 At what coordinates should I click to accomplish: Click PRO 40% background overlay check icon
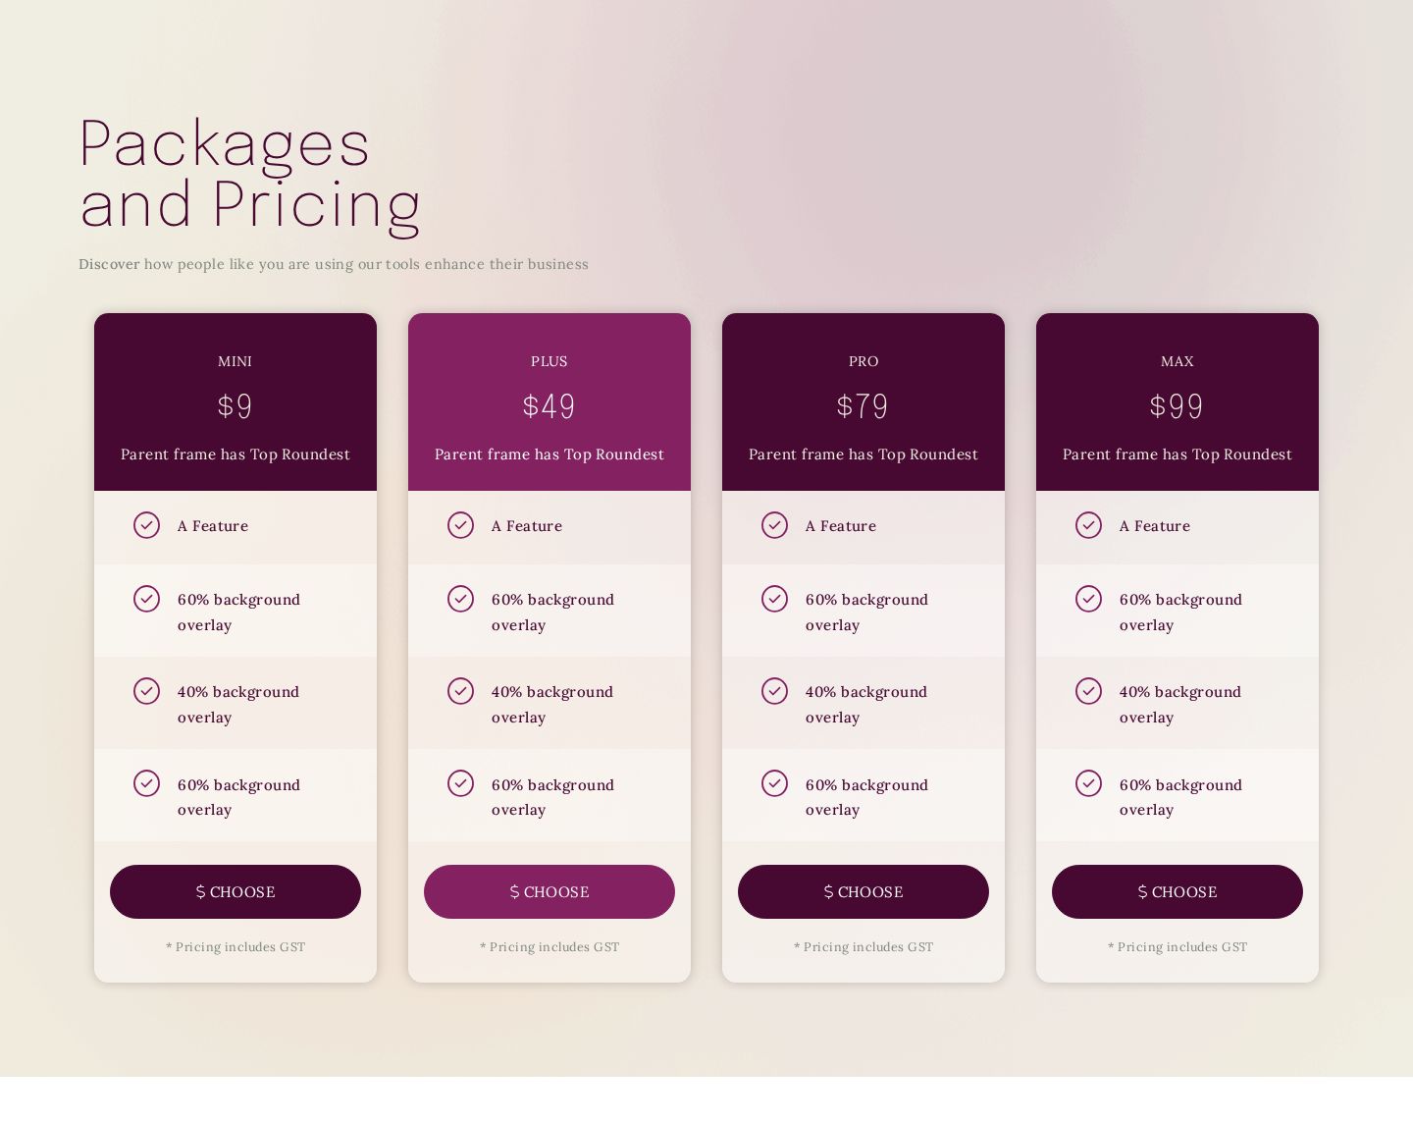(774, 691)
